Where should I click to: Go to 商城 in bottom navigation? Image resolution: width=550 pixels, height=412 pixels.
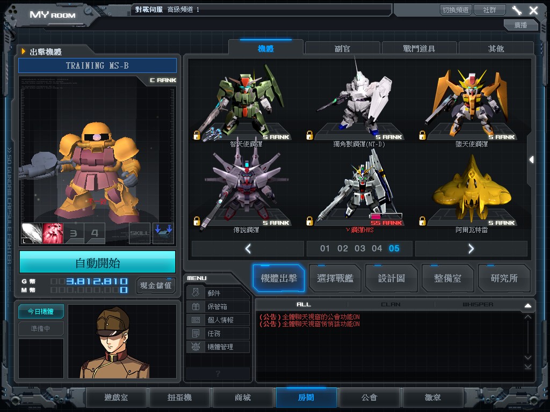point(243,398)
